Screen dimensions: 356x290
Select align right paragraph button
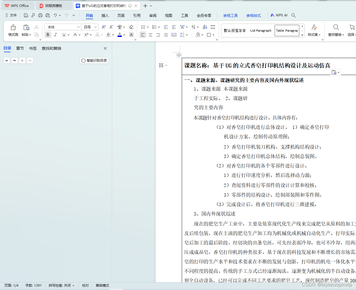(x=158, y=35)
